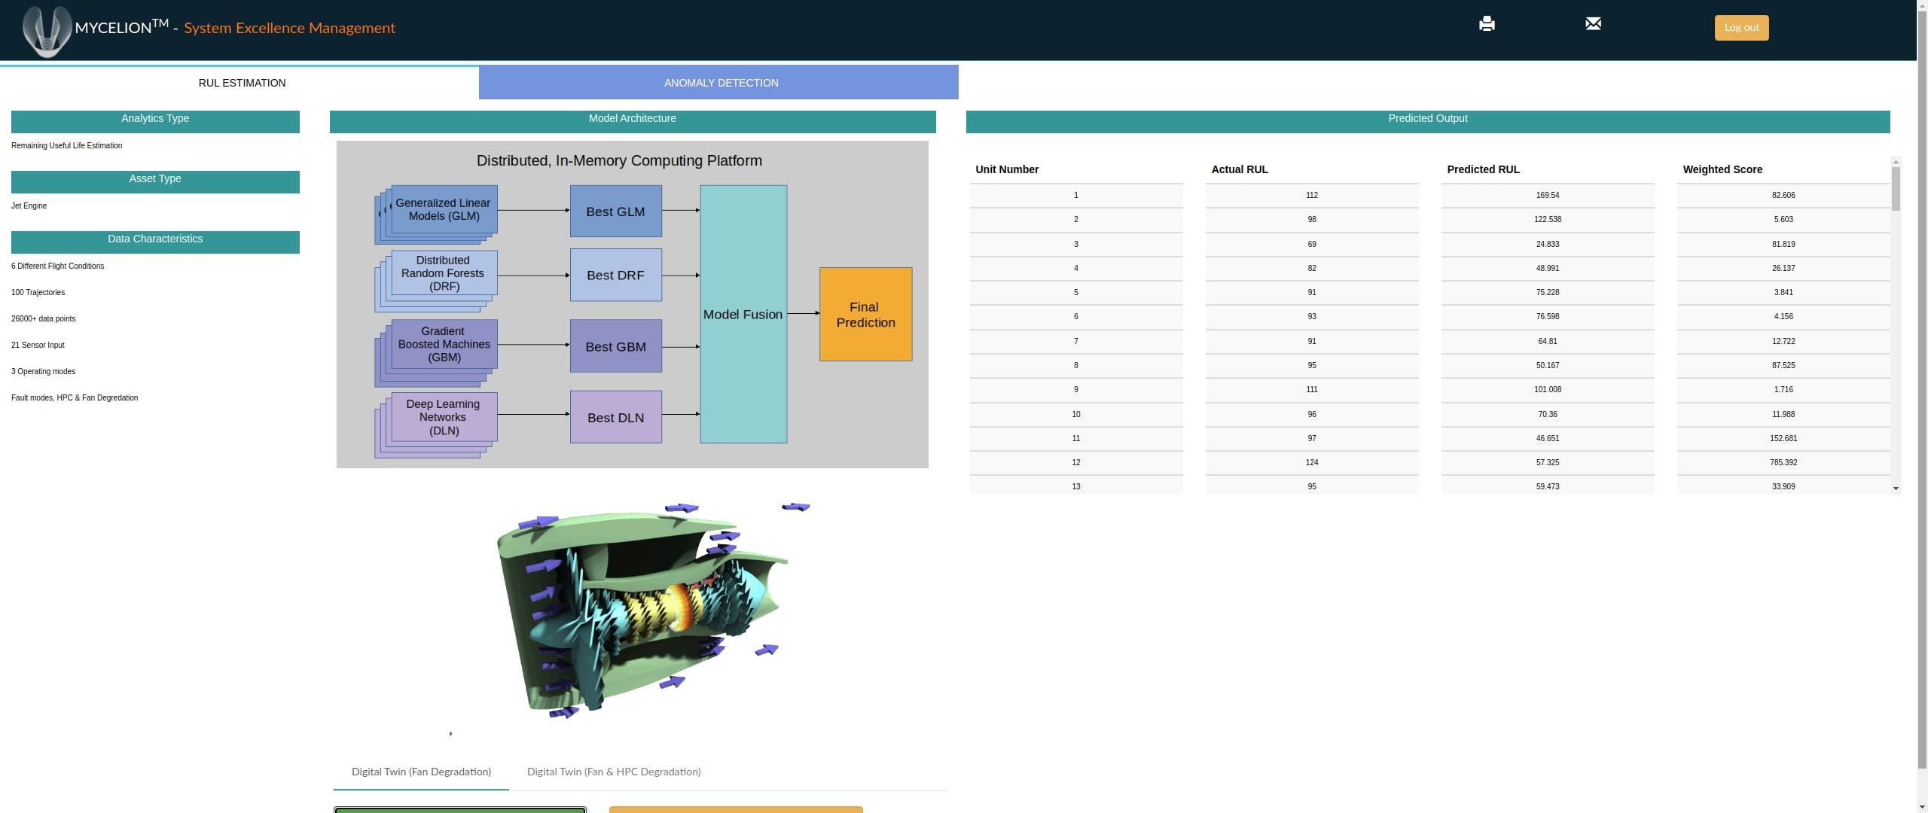This screenshot has width=1928, height=813.
Task: Open Digital Twin (Fan & HPC Degradation) tab
Action: [x=613, y=772]
